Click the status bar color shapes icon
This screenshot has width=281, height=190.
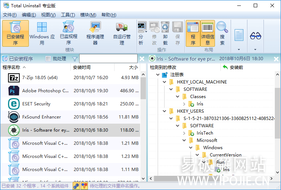click(x=84, y=186)
